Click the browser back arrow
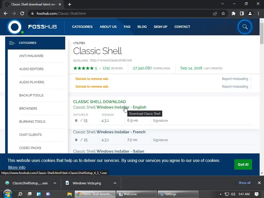Image resolution: width=264 pixels, height=198 pixels. click(x=6, y=13)
